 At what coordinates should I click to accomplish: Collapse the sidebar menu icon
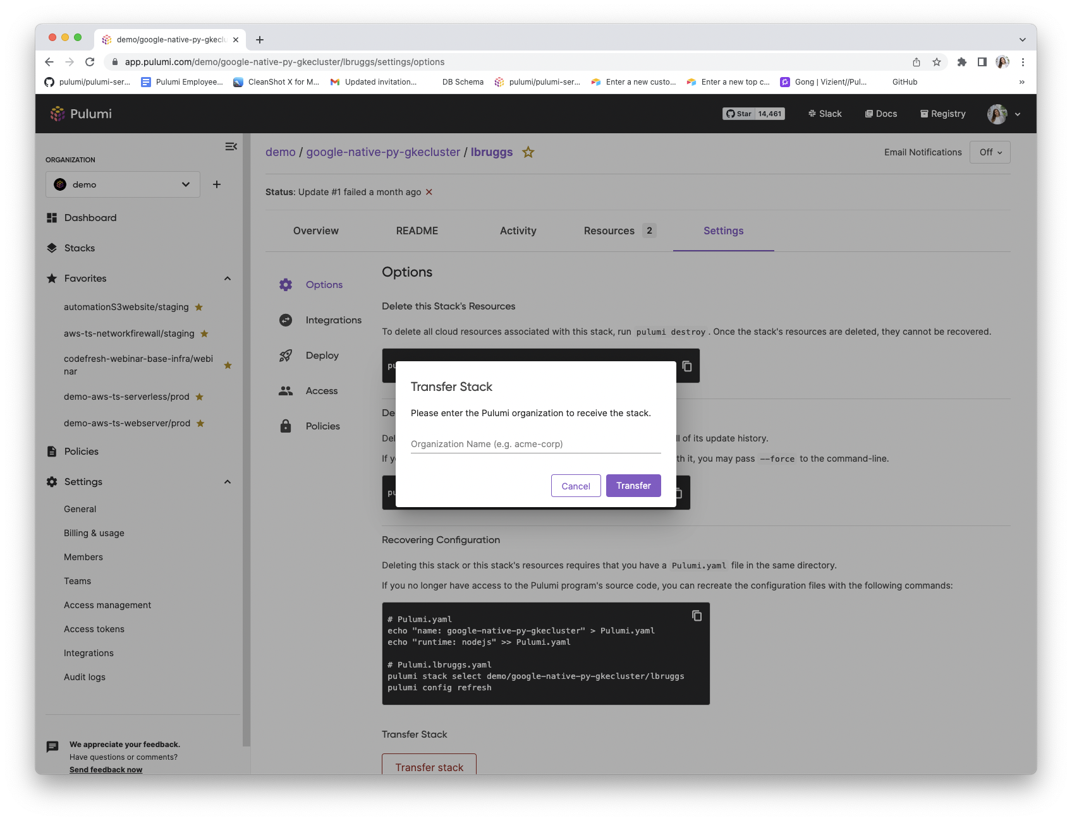(x=231, y=147)
